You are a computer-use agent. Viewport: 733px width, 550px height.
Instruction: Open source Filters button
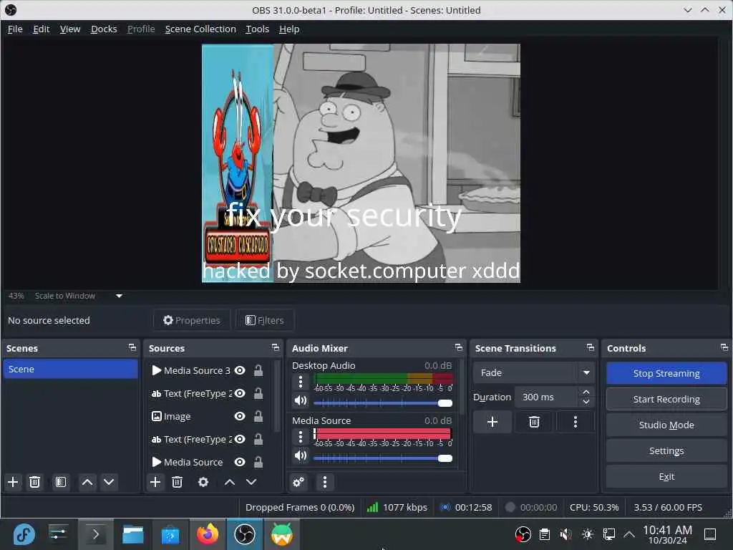click(265, 320)
